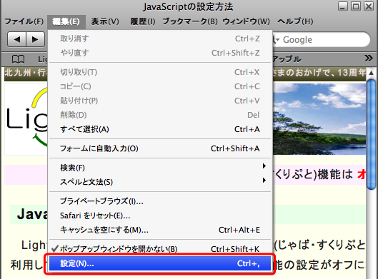Select Safari をリセット(E)... entry
Image resolution: width=378 pixels, height=279 pixels.
160,215
